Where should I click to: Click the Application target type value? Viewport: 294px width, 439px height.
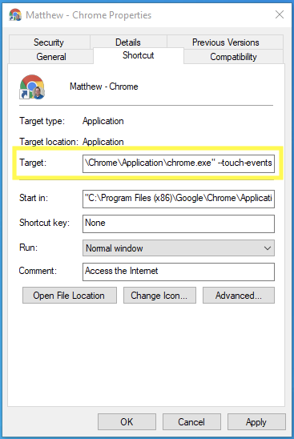click(x=103, y=121)
